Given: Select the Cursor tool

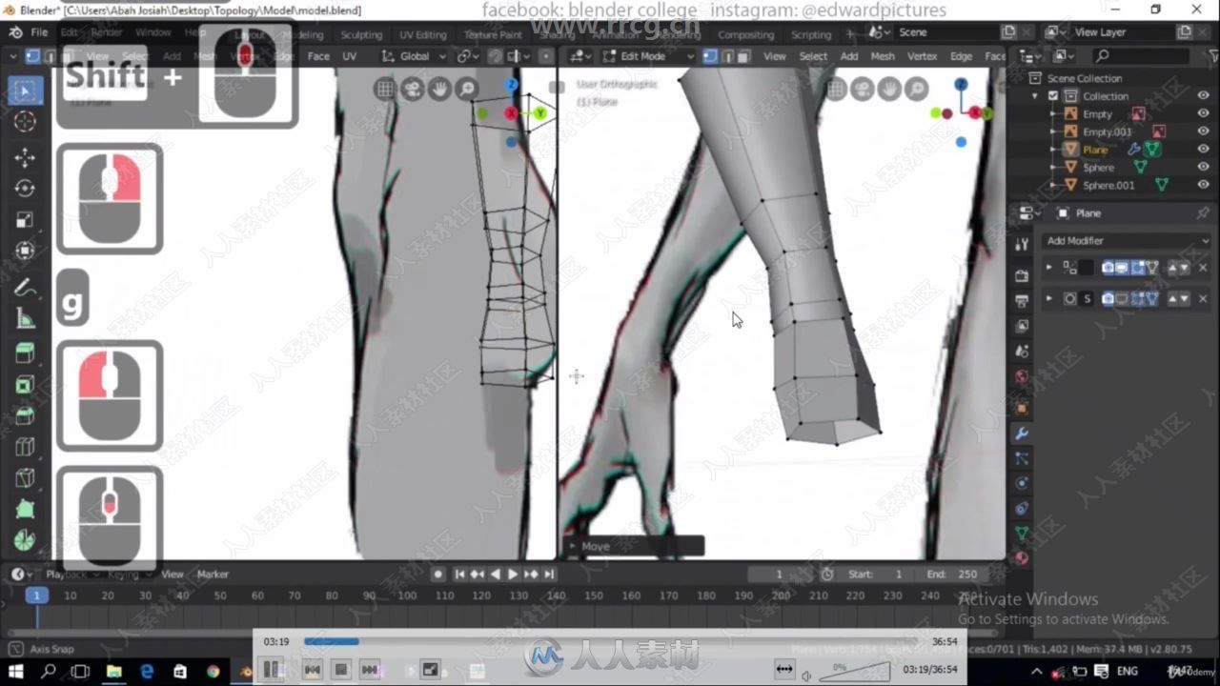Looking at the screenshot, I should [25, 122].
